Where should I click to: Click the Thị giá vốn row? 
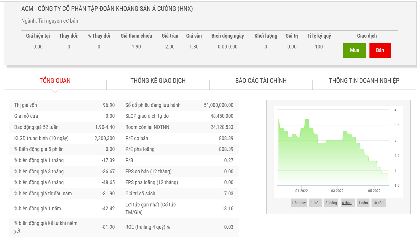(65, 105)
